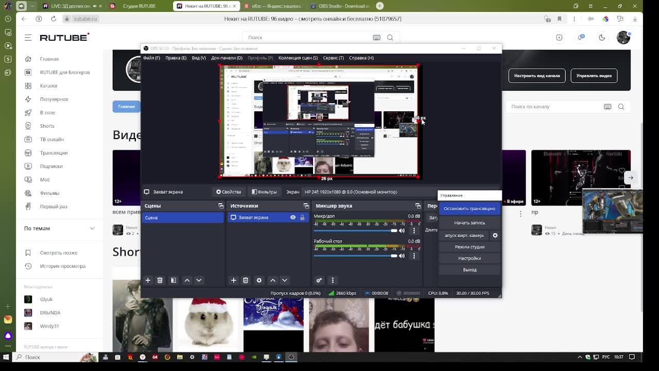Open RUTUBE sidebar hamburger menu
This screenshot has width=659, height=371.
pos(28,38)
